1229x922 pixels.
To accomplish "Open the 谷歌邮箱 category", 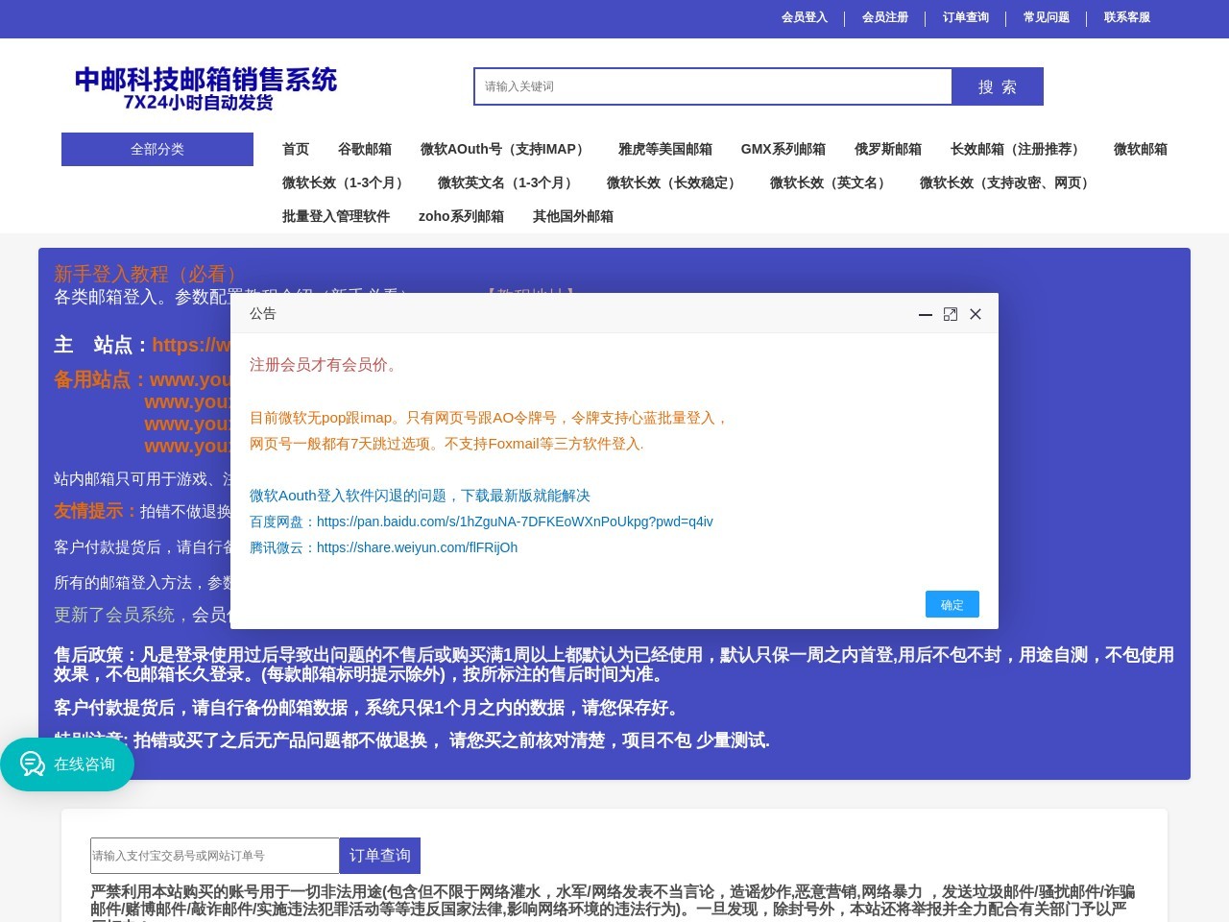I will tap(365, 149).
